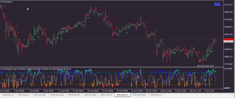
Task: Open the BTCUSD,H1 chart title dropdown triangle
Action: coord(1,2)
